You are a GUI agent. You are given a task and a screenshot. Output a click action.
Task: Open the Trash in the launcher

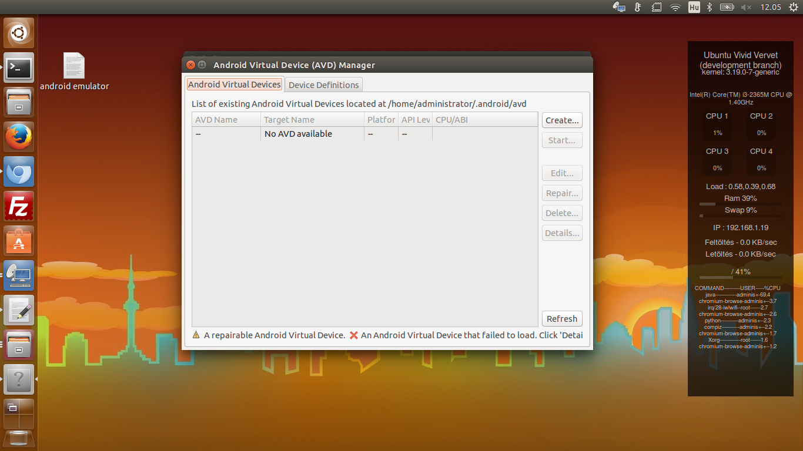point(19,439)
